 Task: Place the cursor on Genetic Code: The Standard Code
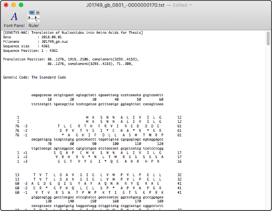coord(34,78)
